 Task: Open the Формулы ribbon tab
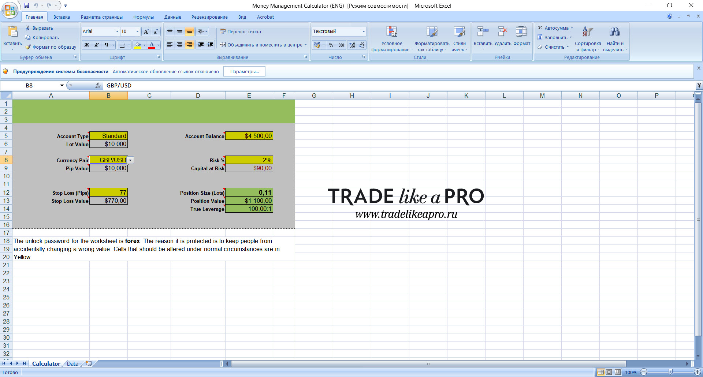pyautogui.click(x=144, y=17)
